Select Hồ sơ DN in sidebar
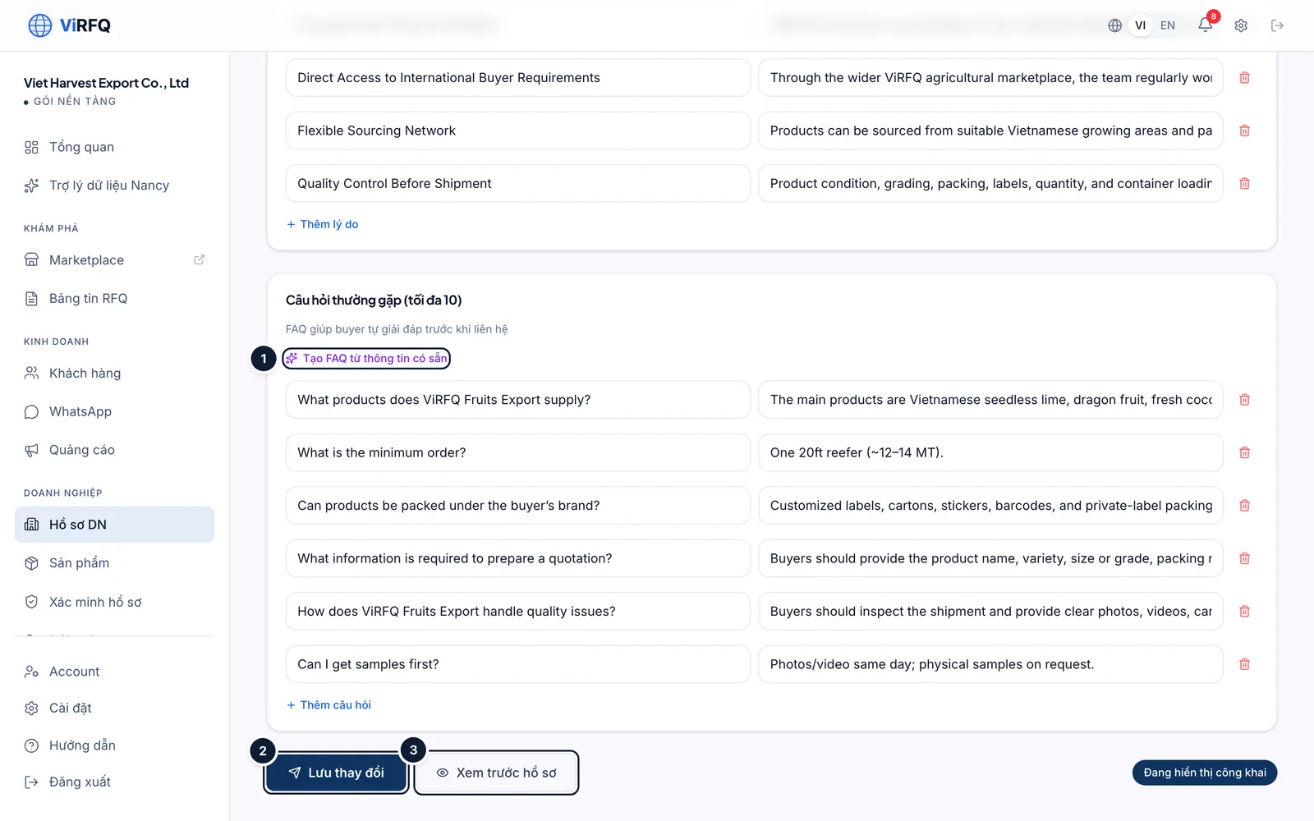This screenshot has height=821, width=1314. click(x=114, y=525)
